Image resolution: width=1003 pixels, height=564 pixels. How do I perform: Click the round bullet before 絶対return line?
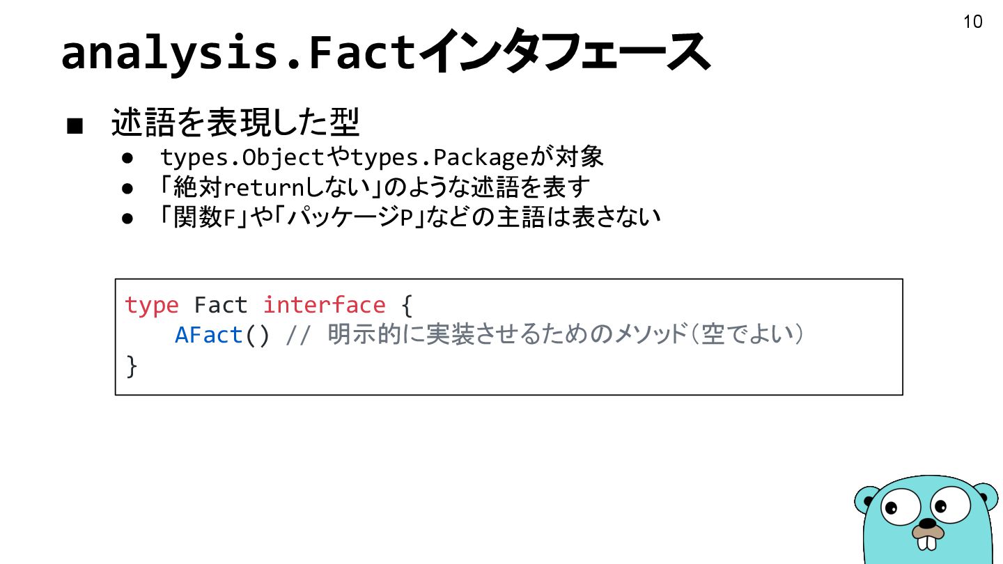127,188
